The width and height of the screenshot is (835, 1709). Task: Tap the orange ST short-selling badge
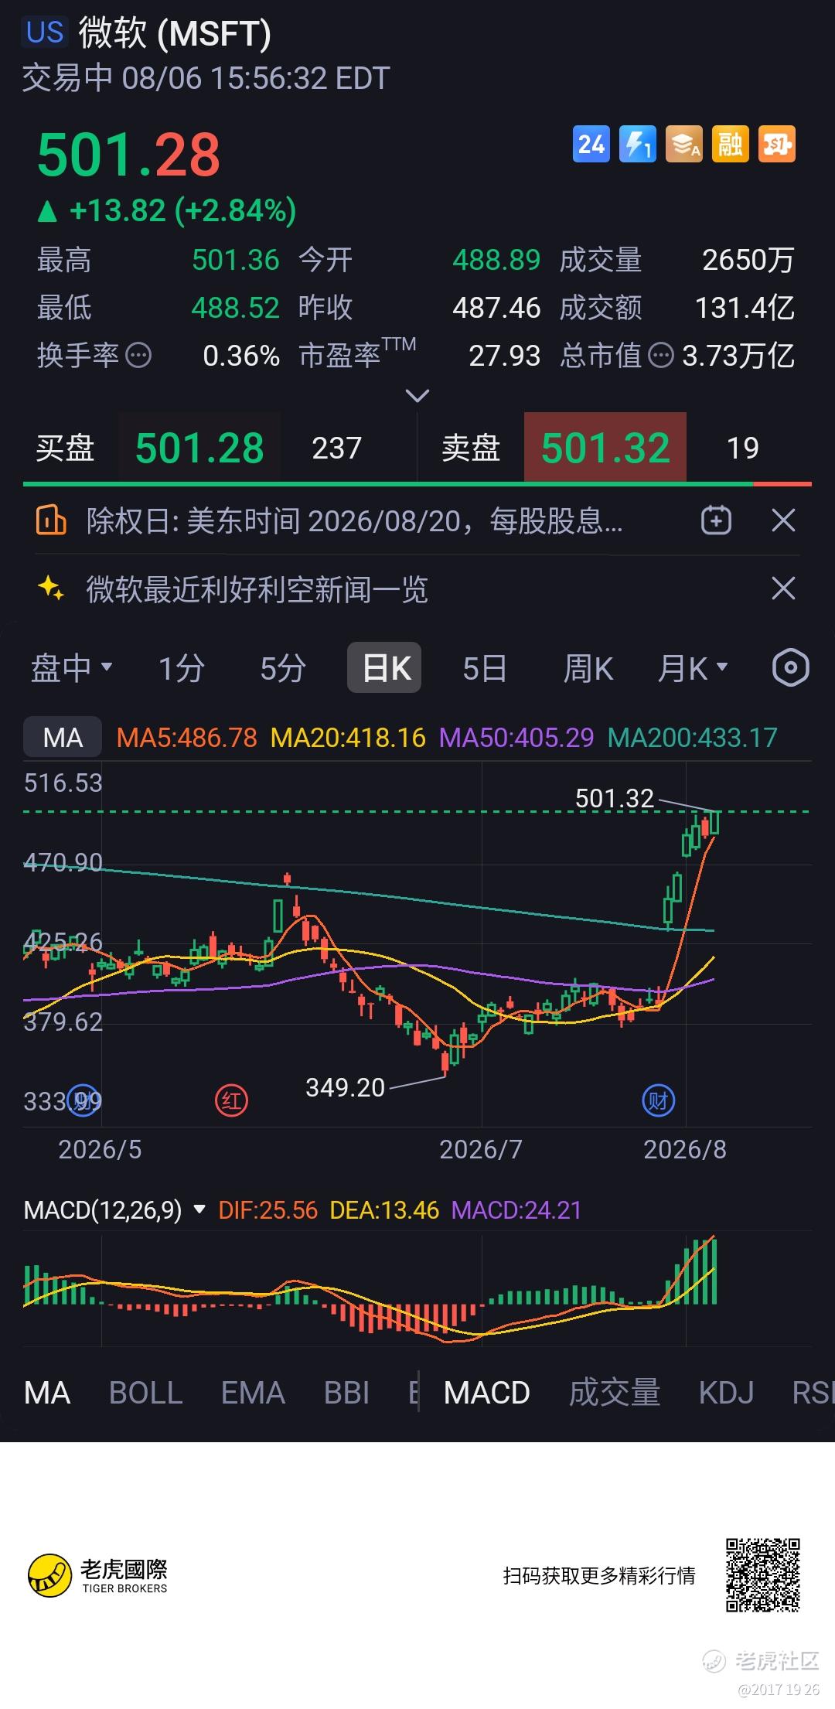777,145
